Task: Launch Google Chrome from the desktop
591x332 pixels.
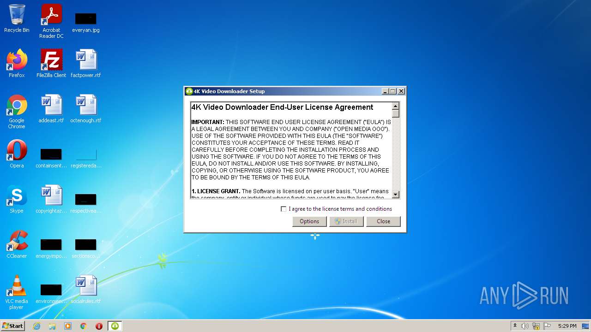Action: (x=17, y=112)
